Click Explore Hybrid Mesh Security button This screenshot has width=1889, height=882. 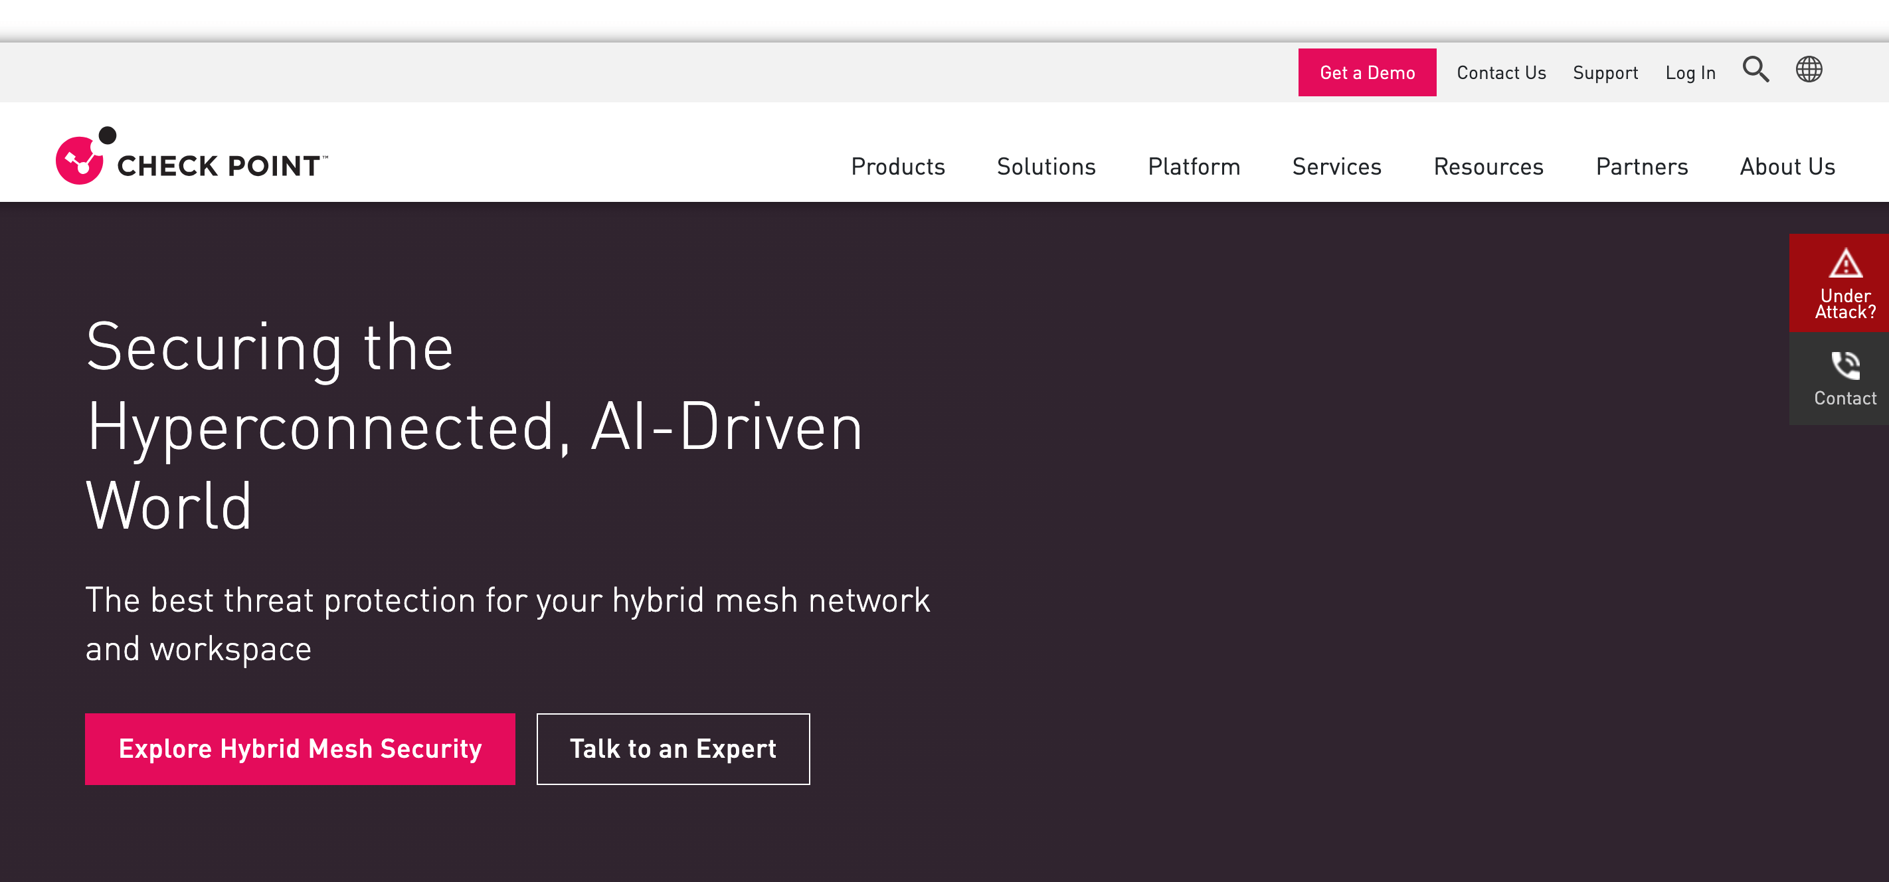[x=300, y=749]
